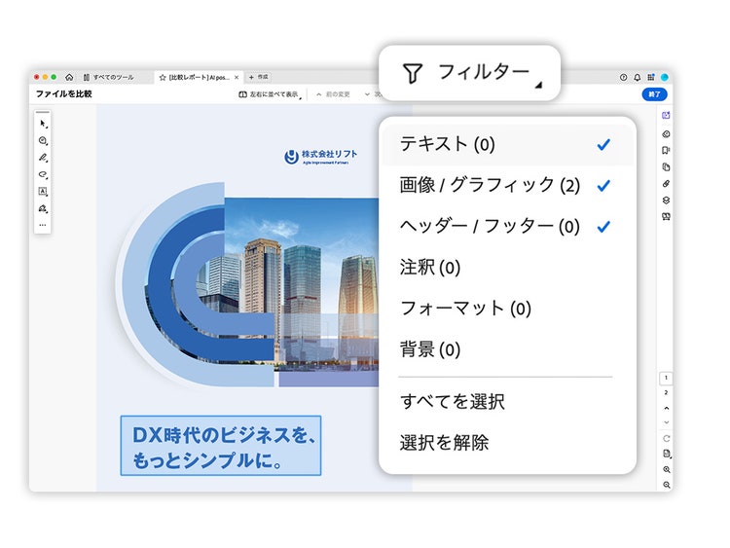
Task: Open the compare results panel icon
Action: pyautogui.click(x=666, y=217)
